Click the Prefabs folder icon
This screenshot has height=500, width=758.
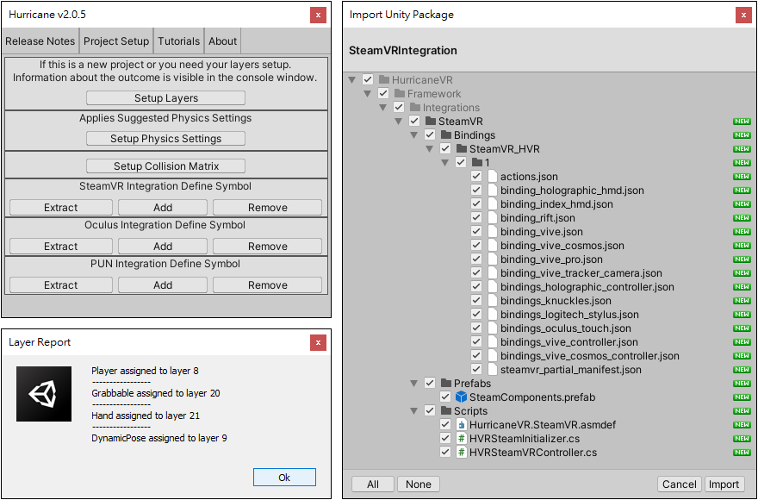click(x=446, y=384)
